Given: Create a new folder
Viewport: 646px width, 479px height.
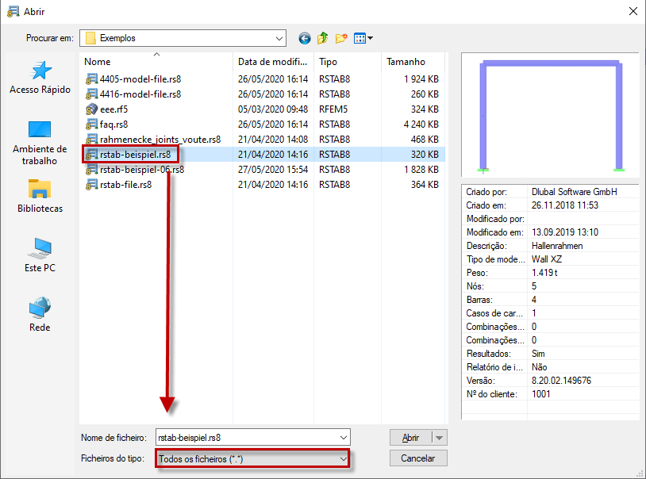Looking at the screenshot, I should click(x=340, y=37).
